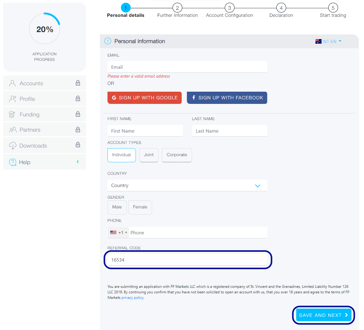
Task: Click the First Name input field
Action: click(145, 131)
